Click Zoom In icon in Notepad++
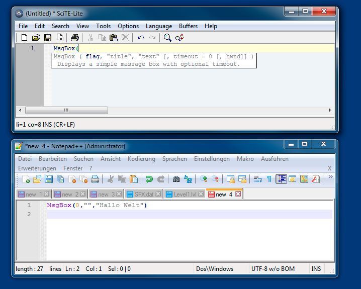This screenshot has height=289, width=361. point(204,179)
